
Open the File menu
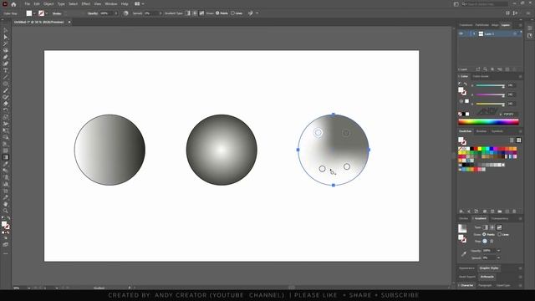coord(28,4)
